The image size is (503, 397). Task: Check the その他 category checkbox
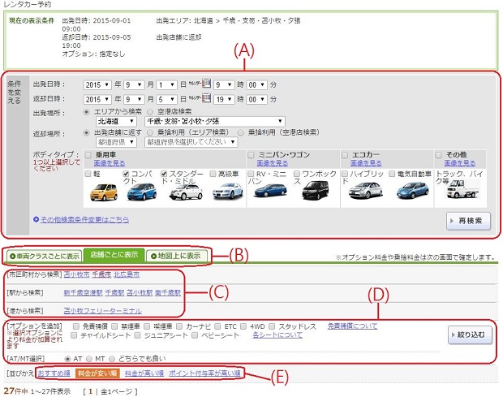pos(438,155)
